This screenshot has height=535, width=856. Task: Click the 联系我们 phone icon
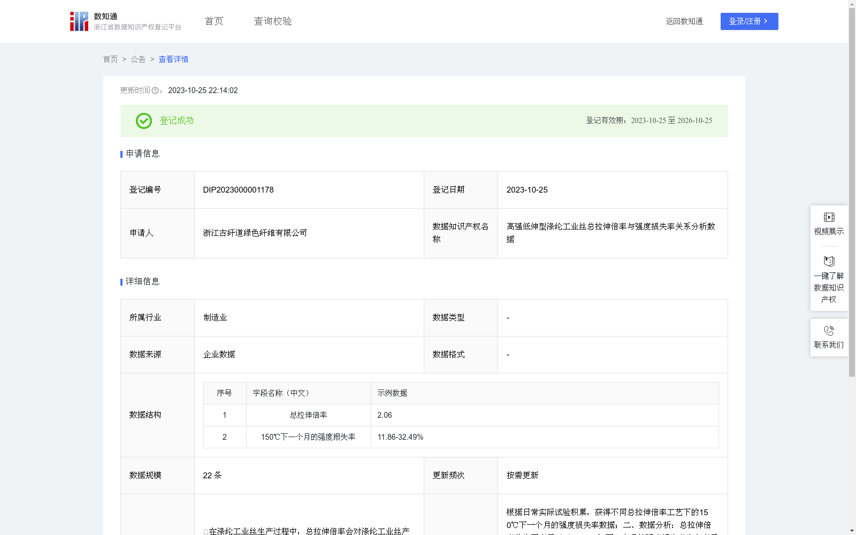829,331
